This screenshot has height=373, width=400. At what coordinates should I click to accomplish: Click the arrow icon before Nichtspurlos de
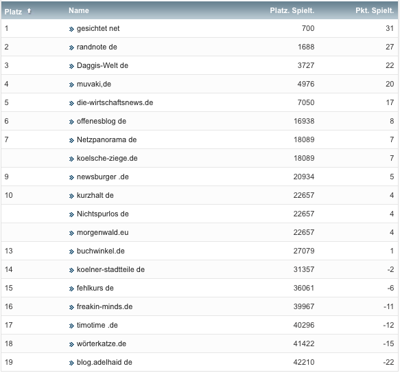pyautogui.click(x=71, y=214)
